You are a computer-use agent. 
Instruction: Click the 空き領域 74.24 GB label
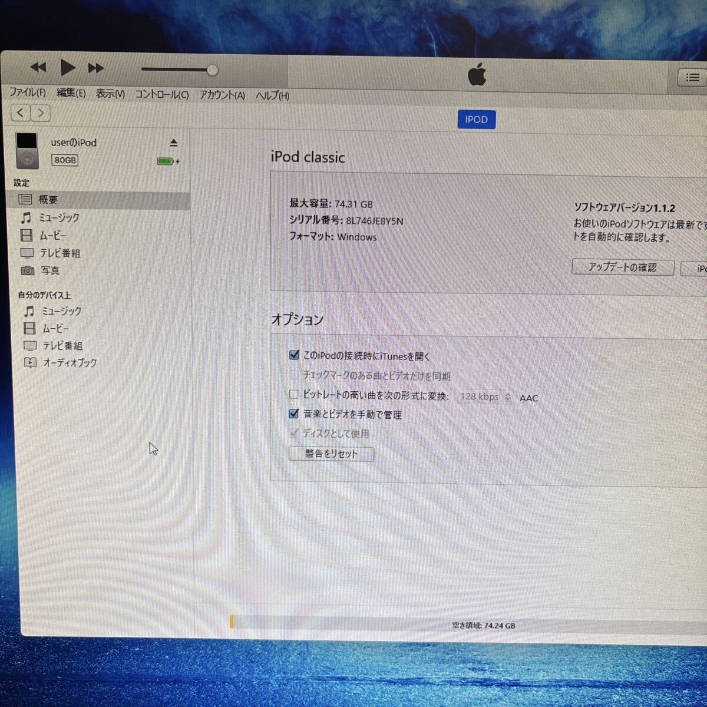tap(484, 625)
